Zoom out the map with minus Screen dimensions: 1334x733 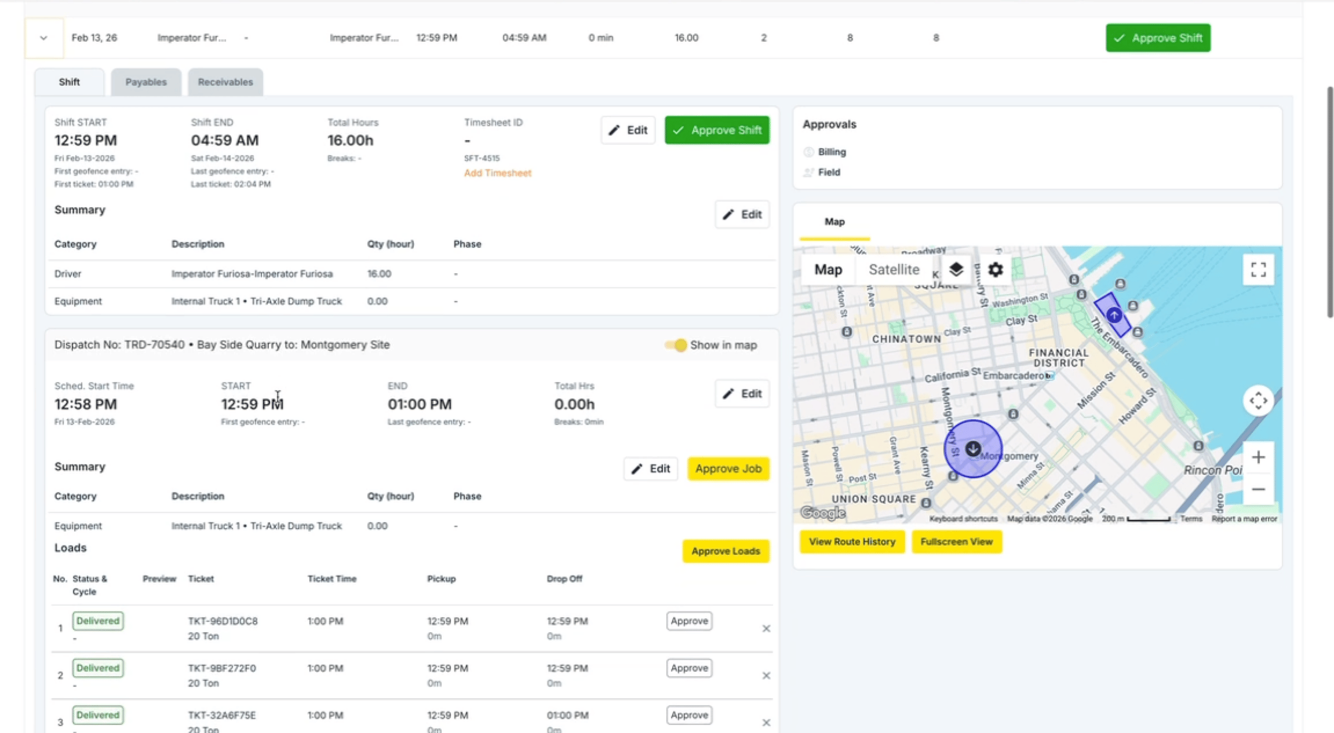pos(1258,489)
